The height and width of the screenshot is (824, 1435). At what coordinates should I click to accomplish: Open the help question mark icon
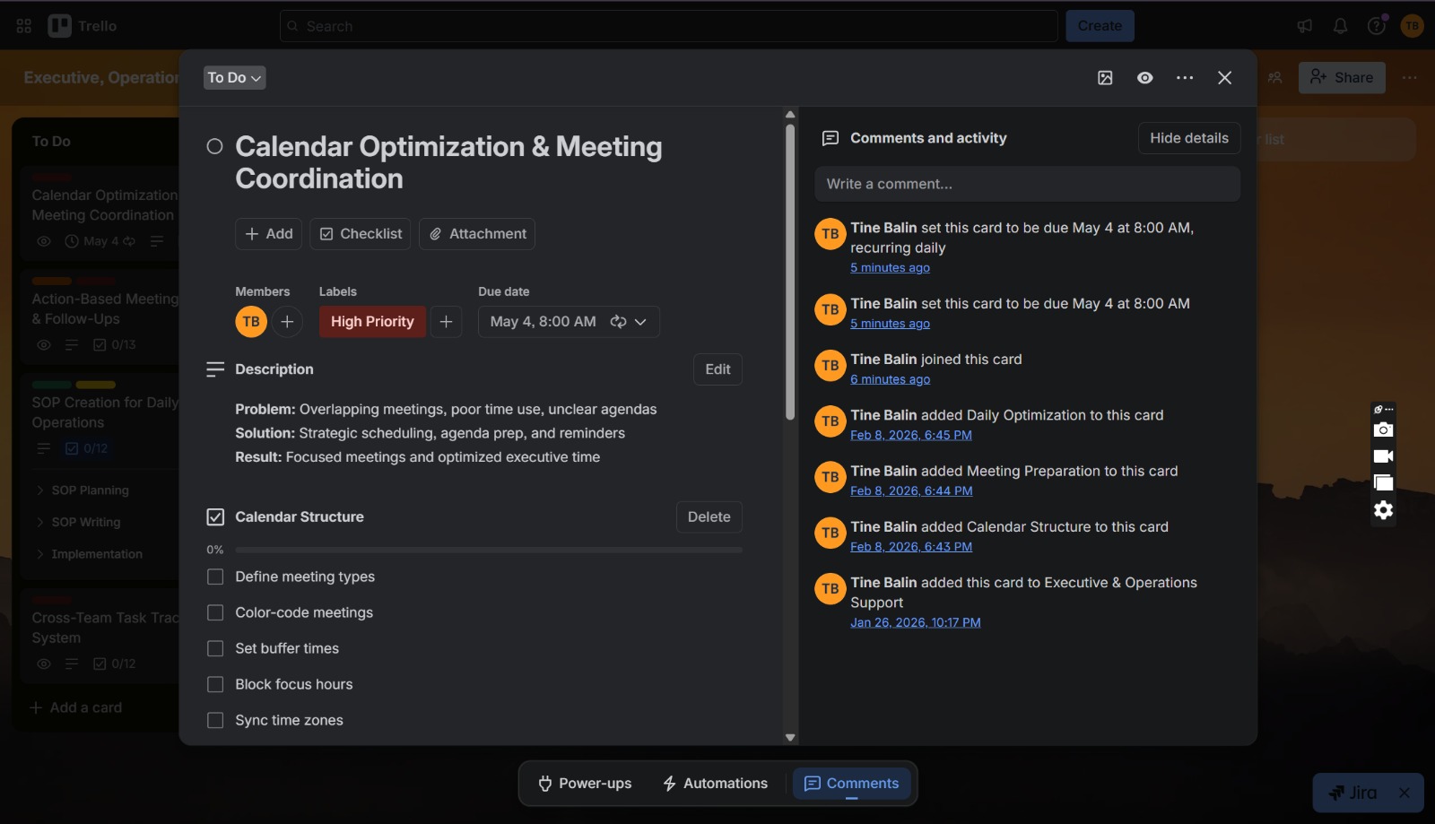click(x=1376, y=26)
